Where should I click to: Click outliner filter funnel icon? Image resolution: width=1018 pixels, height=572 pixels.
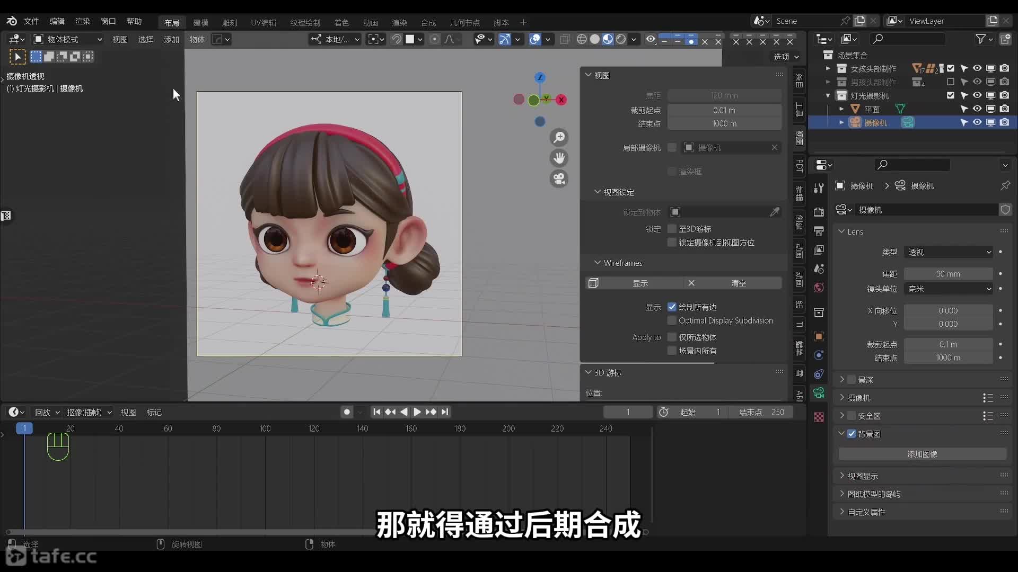pos(981,39)
